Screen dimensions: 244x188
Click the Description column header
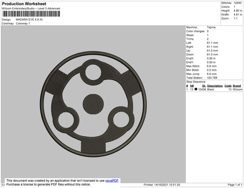point(215,86)
